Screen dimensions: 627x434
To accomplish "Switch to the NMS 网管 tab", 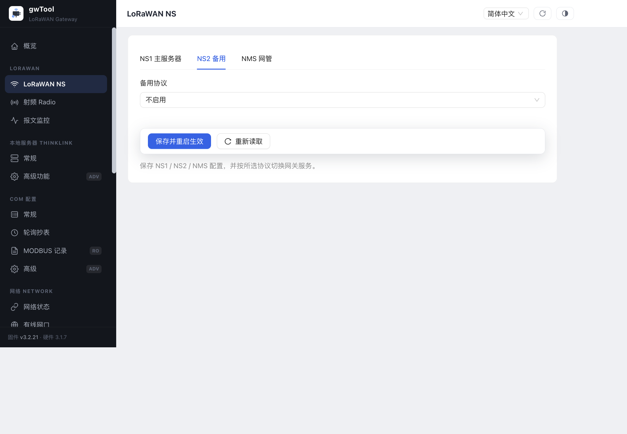I will click(257, 59).
